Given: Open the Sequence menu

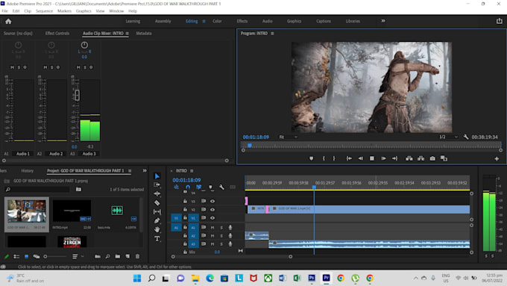Looking at the screenshot, I should pos(44,11).
